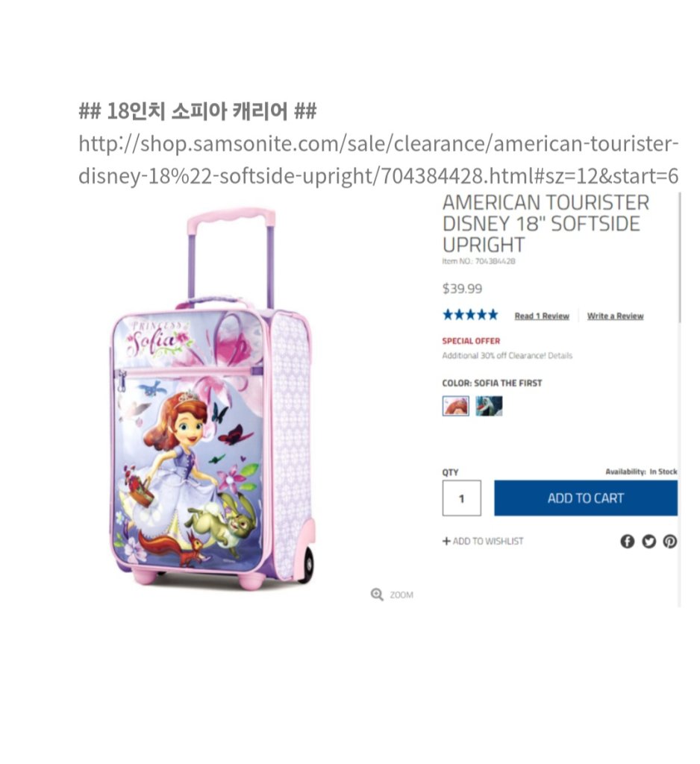Image resolution: width=700 pixels, height=764 pixels.
Task: Click the QTY quantity input field
Action: pos(461,498)
